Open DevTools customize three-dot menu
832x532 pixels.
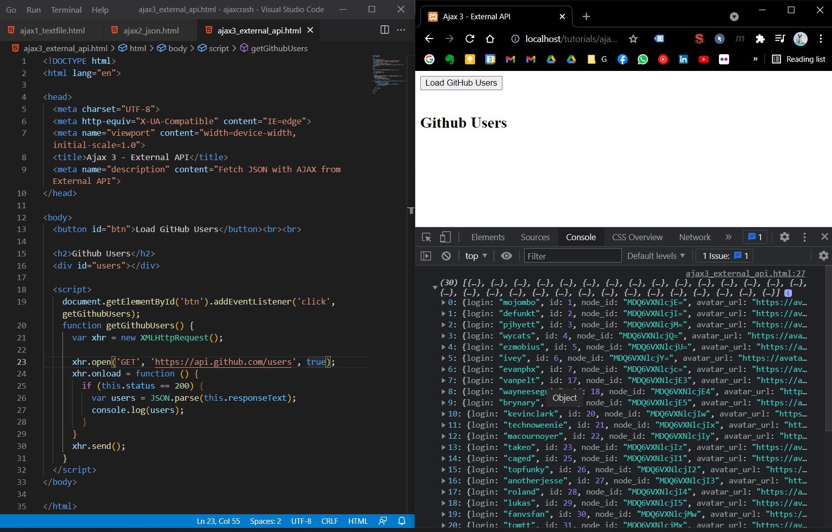(805, 237)
